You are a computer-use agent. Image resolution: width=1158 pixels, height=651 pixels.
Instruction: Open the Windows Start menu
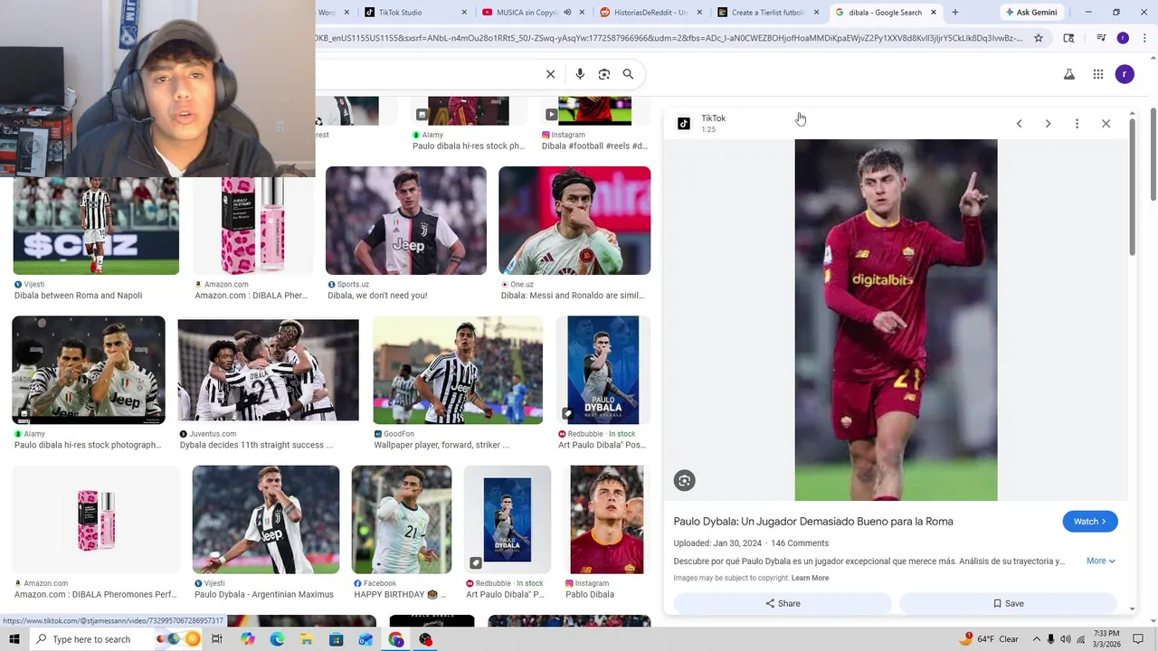tap(14, 639)
